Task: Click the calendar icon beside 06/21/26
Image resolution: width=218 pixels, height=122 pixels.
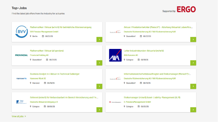Action: (47, 60)
